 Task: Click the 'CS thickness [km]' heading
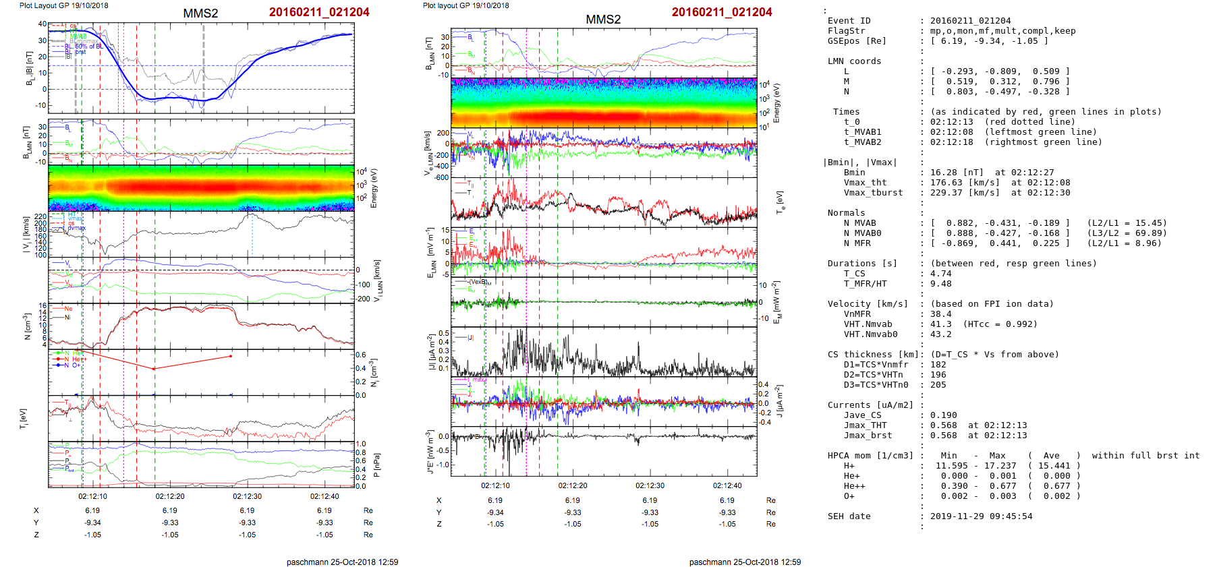[x=873, y=355]
